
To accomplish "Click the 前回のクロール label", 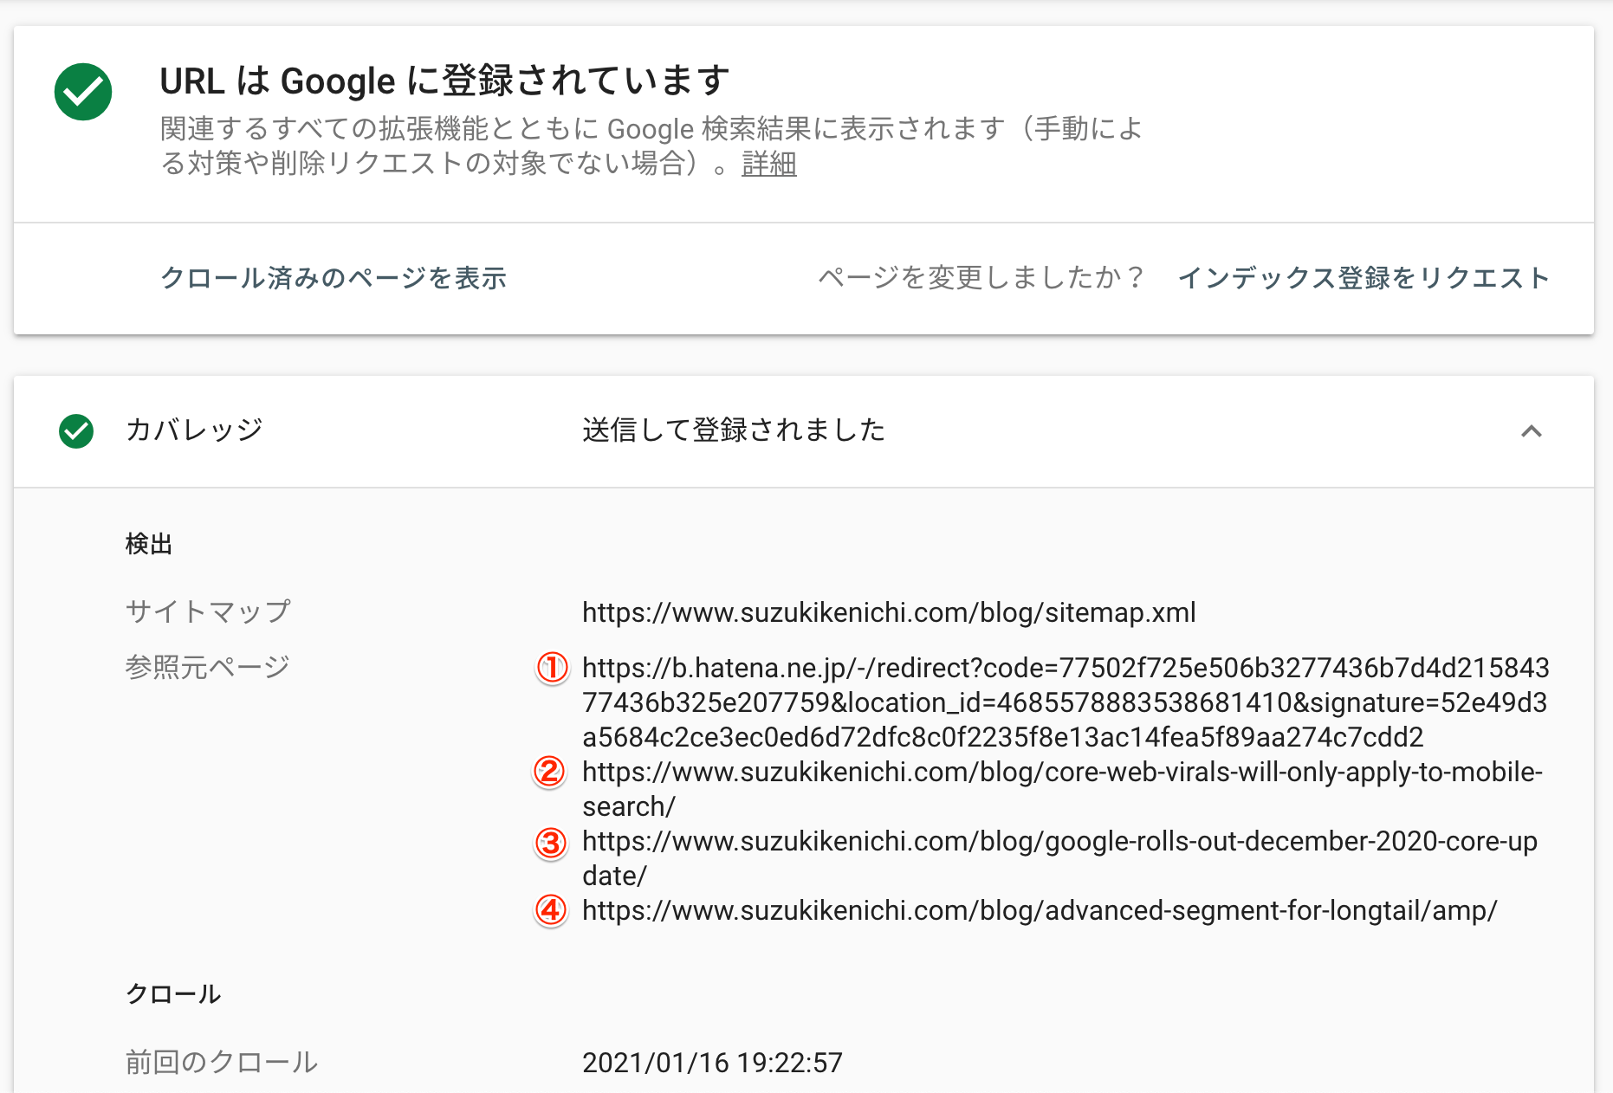I will 222,1062.
